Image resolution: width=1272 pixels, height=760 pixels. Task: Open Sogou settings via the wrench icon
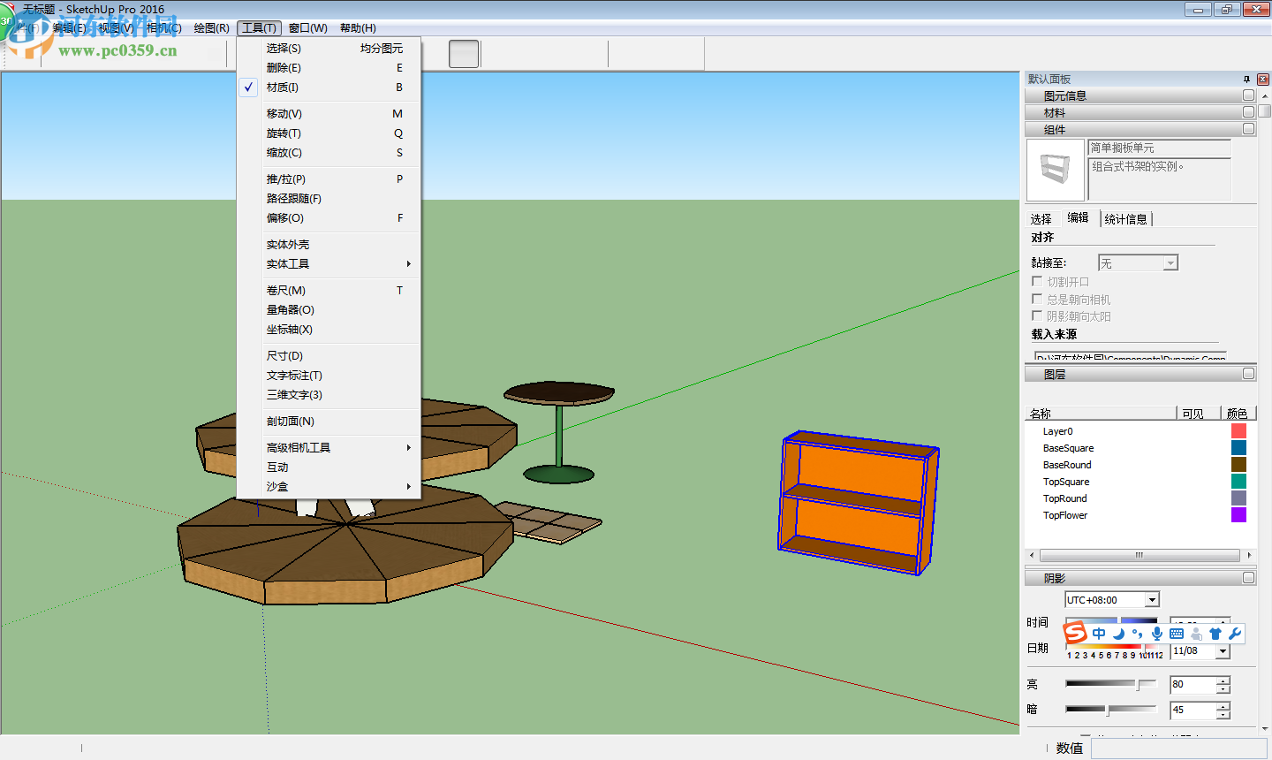tap(1237, 633)
